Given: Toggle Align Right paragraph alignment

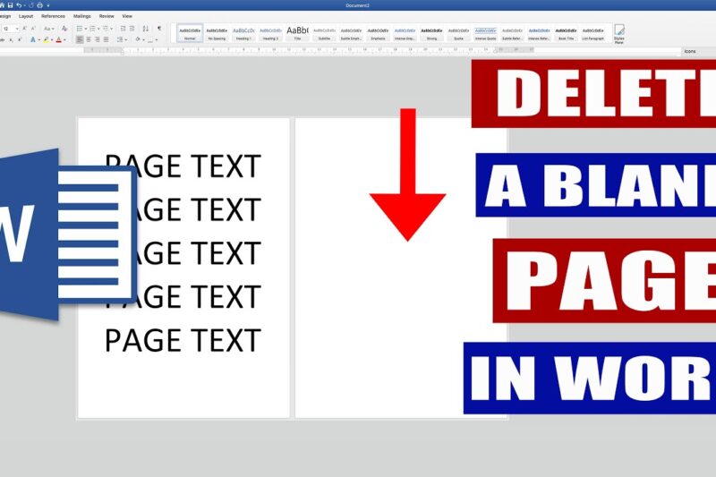Looking at the screenshot, I should point(98,39).
